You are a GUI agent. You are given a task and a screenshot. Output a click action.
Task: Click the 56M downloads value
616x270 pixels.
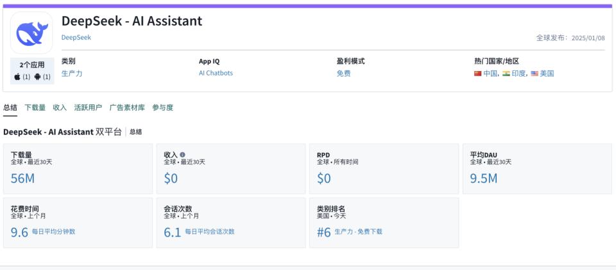(23, 179)
